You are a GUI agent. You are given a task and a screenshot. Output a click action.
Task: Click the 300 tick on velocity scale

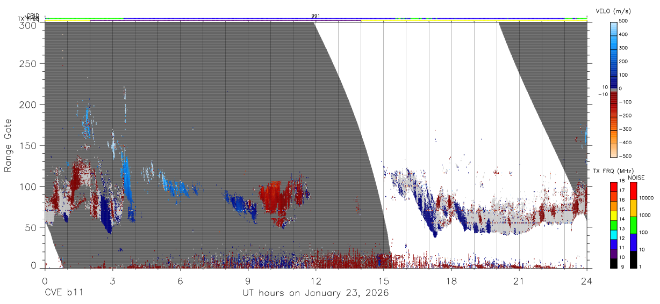pos(625,48)
